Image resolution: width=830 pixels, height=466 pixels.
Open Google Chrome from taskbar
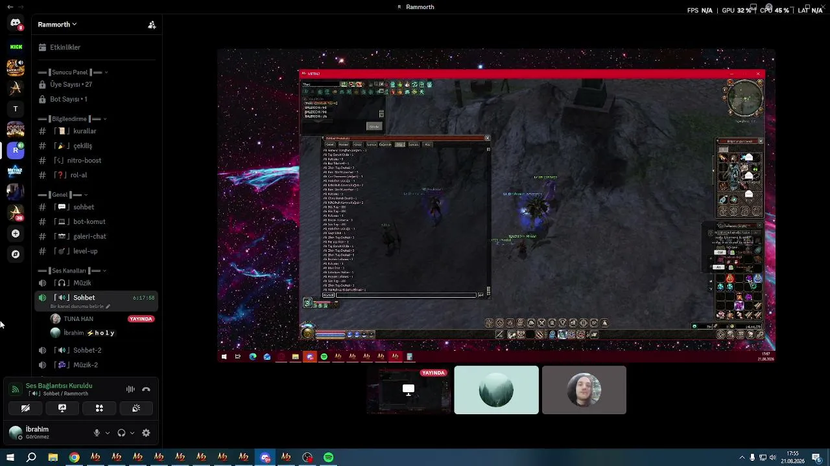75,458
